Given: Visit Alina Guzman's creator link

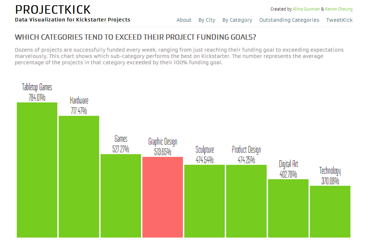Looking at the screenshot, I should [306, 9].
